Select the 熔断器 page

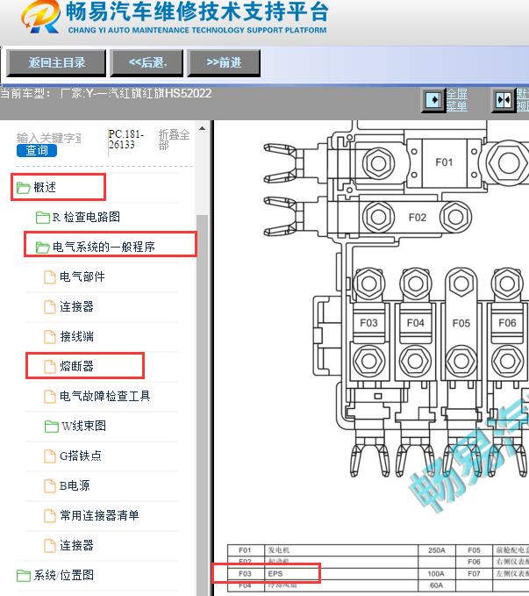(76, 366)
